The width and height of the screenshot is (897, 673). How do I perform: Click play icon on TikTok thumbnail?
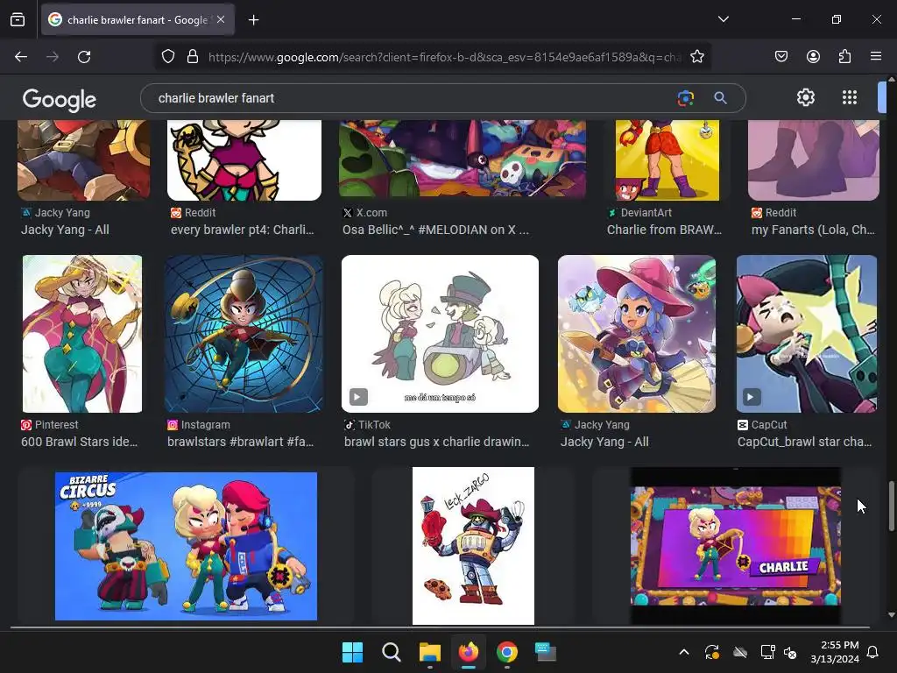point(358,397)
